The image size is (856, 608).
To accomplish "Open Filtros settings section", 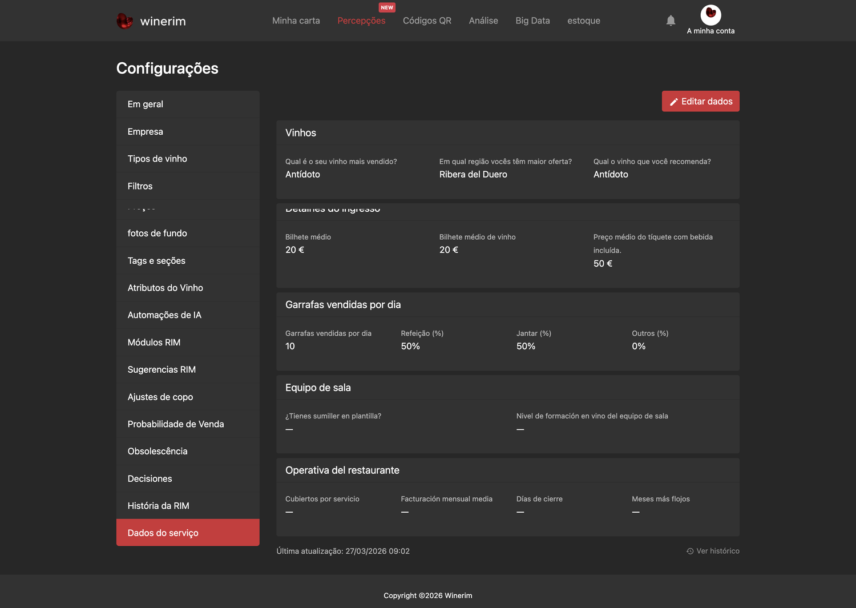I will point(188,186).
